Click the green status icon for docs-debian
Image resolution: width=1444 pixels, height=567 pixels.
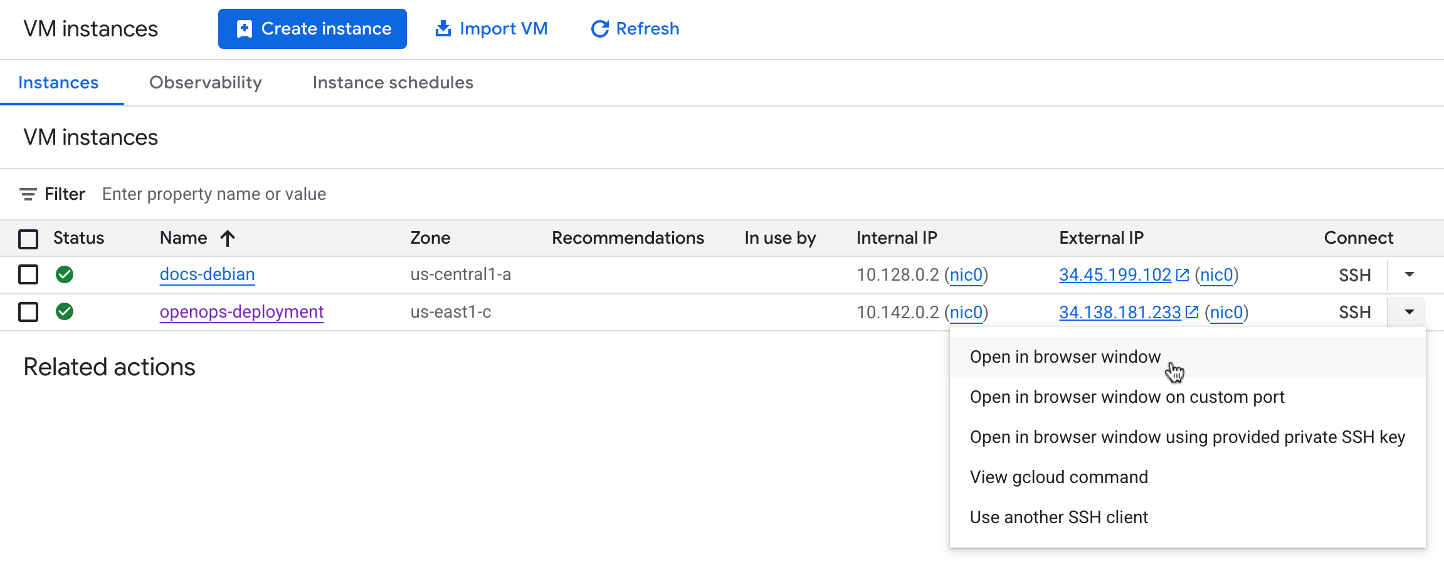pos(65,274)
